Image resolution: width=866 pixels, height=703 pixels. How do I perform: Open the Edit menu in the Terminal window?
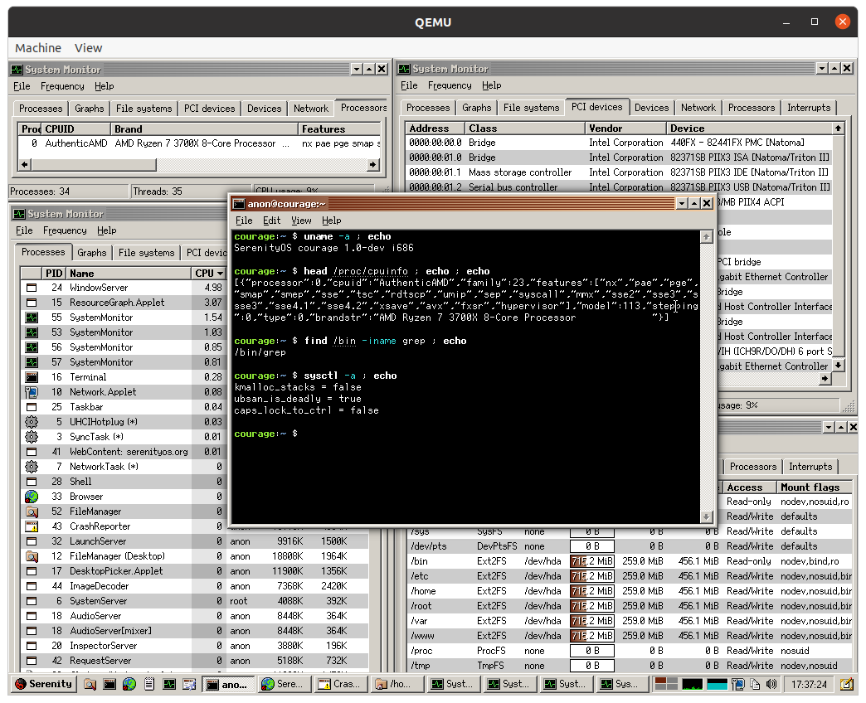[x=271, y=221]
